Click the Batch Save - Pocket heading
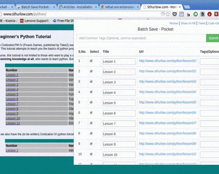Viewport: 219px width, 174px height. pyautogui.click(x=156, y=29)
